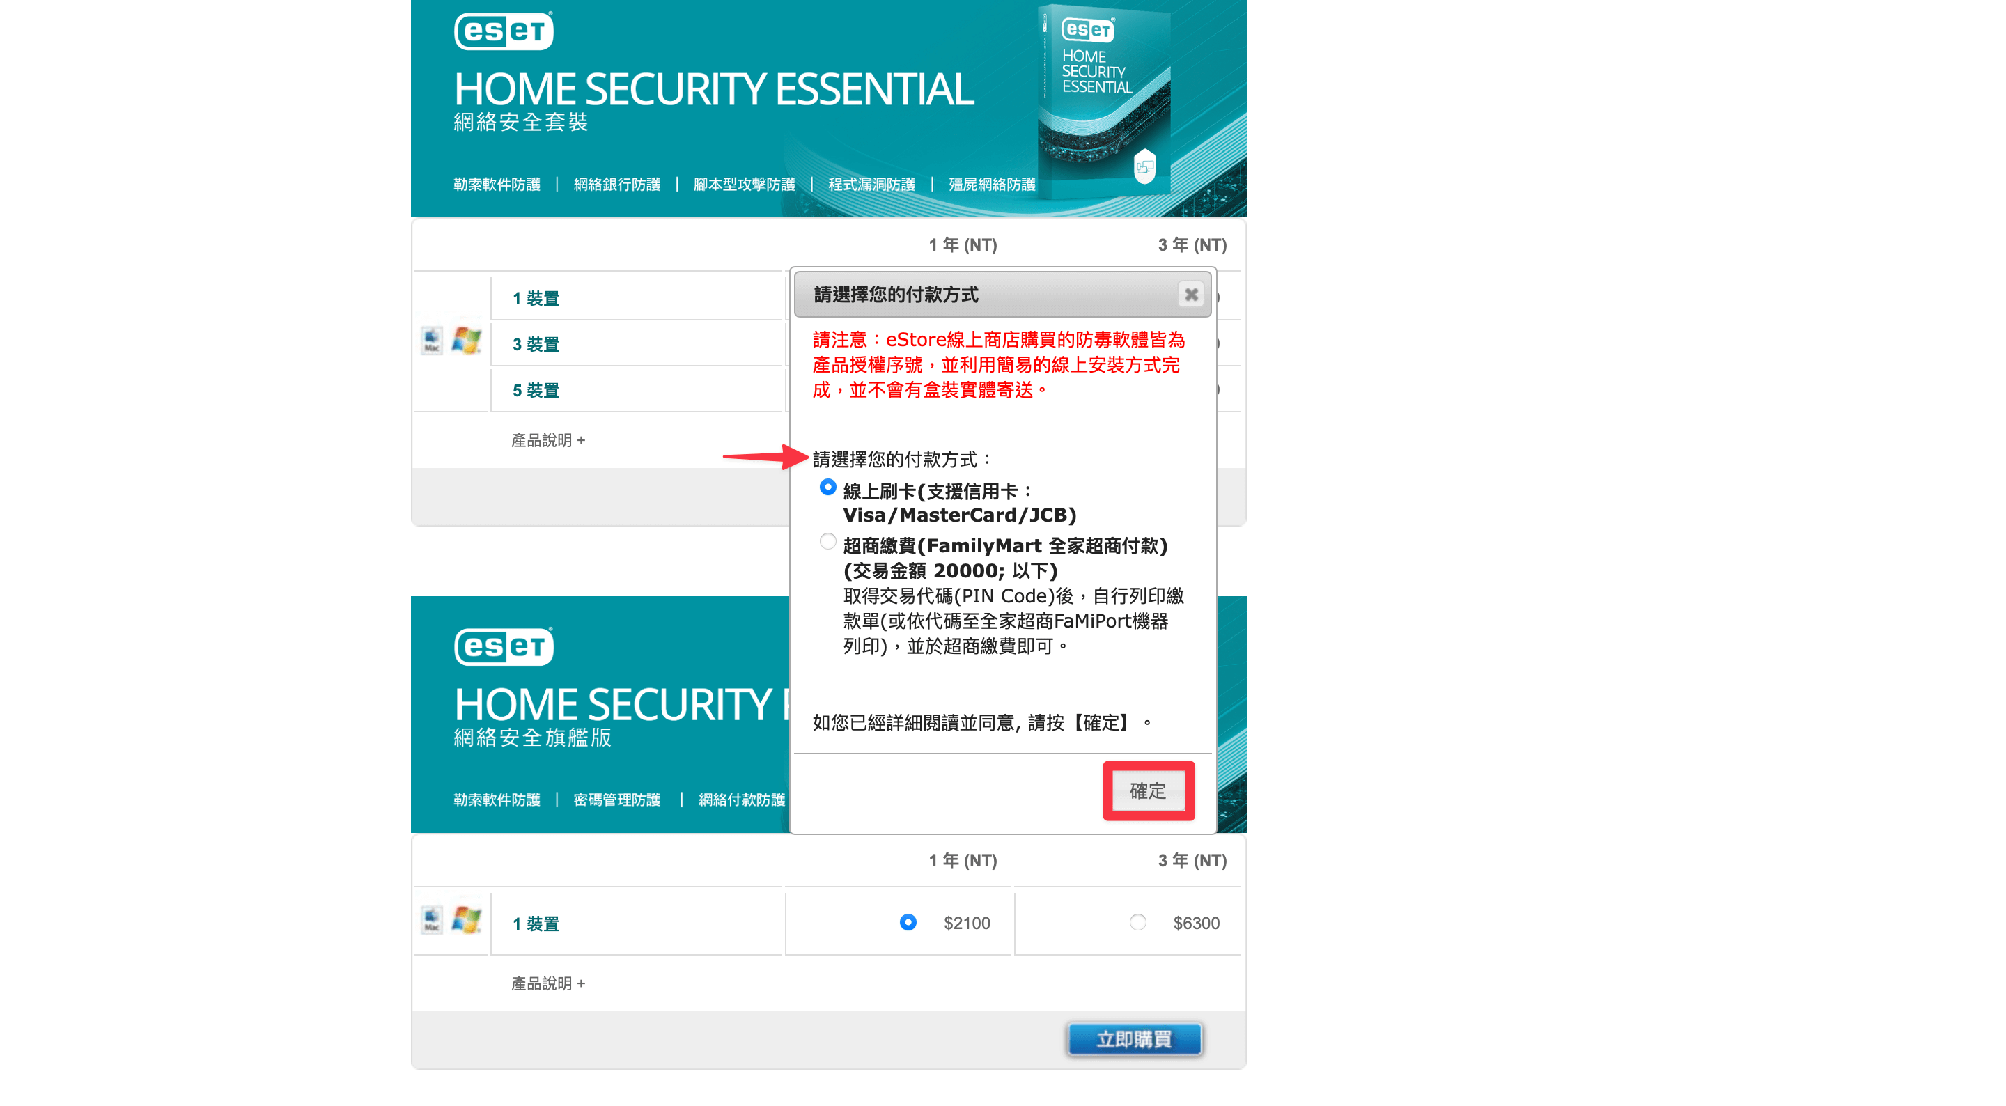
Task: Select FamilyMart convenience store payment option
Action: (827, 541)
